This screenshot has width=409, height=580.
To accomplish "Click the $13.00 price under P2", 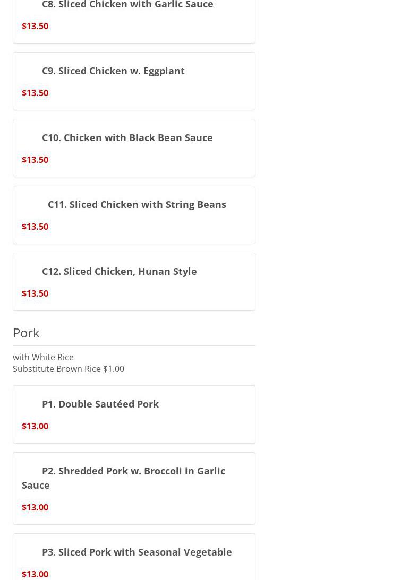I will 35,507.
